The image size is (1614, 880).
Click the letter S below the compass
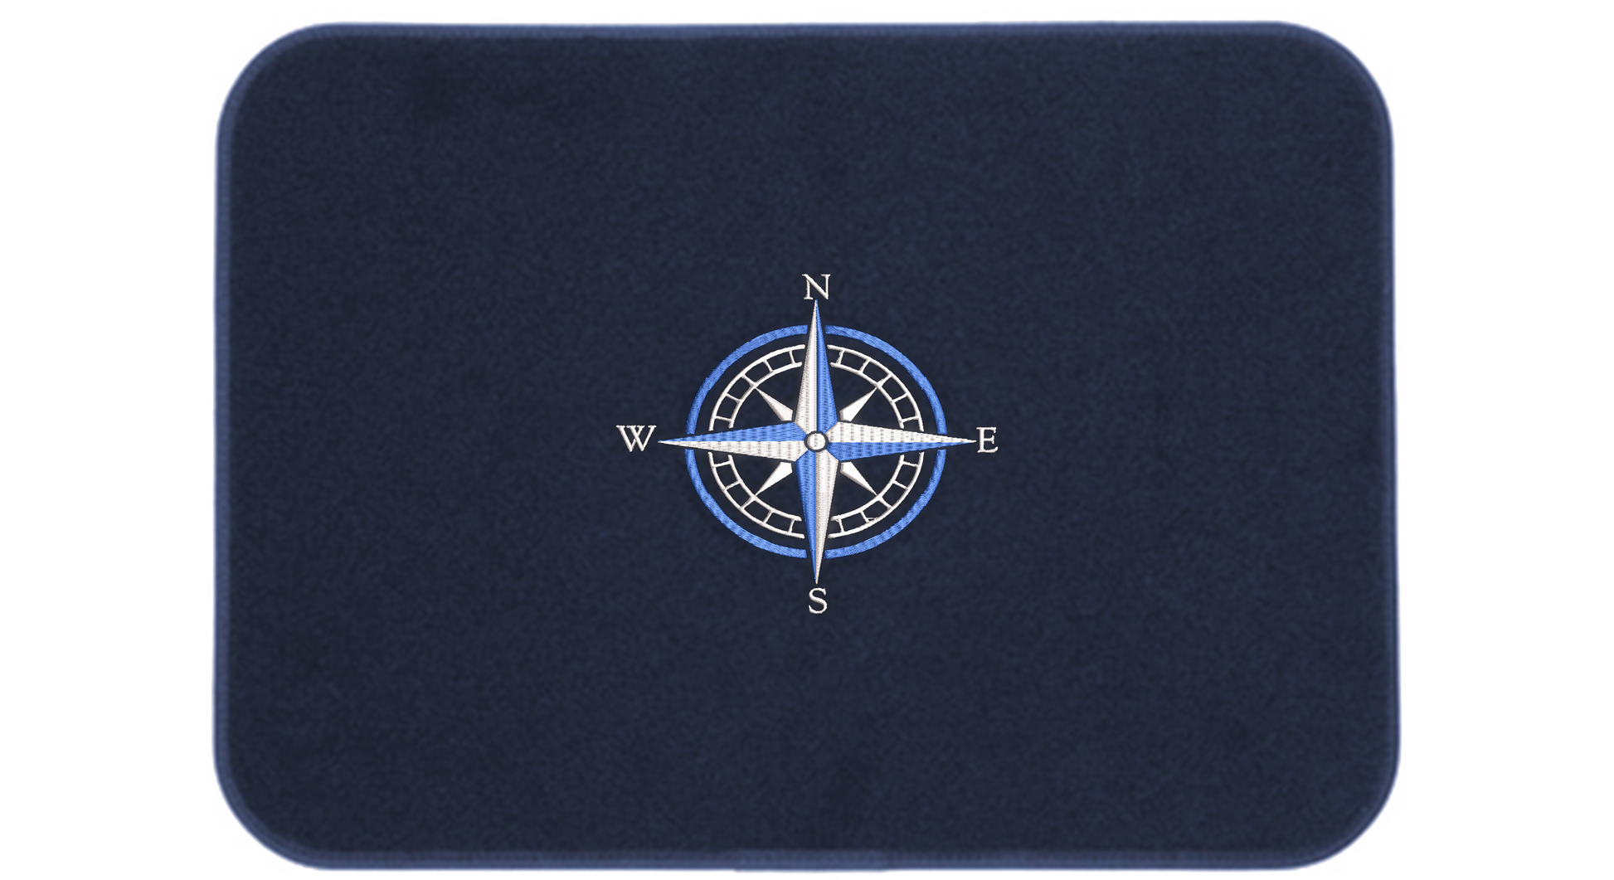tap(818, 599)
